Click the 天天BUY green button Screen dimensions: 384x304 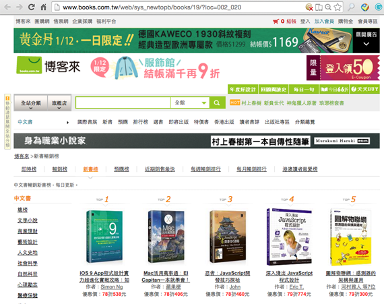pyautogui.click(x=364, y=90)
